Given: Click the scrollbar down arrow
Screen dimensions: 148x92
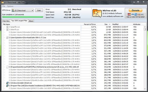Looking at the screenshot, I should click(x=145, y=89).
